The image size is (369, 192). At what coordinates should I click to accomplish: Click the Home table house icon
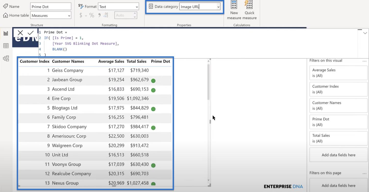tap(5, 15)
